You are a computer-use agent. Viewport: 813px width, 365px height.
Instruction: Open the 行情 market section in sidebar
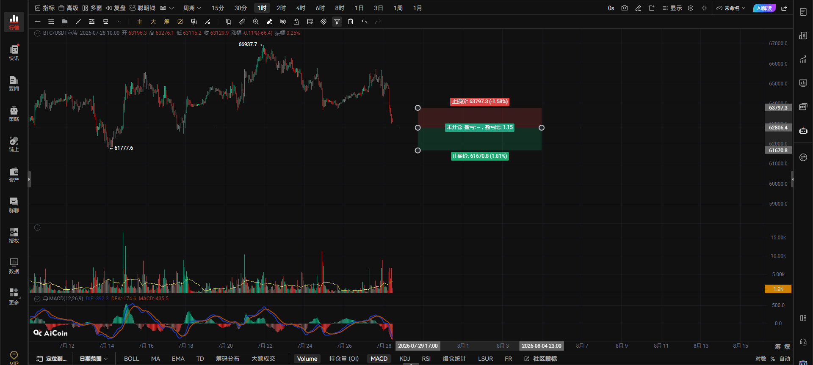(14, 22)
